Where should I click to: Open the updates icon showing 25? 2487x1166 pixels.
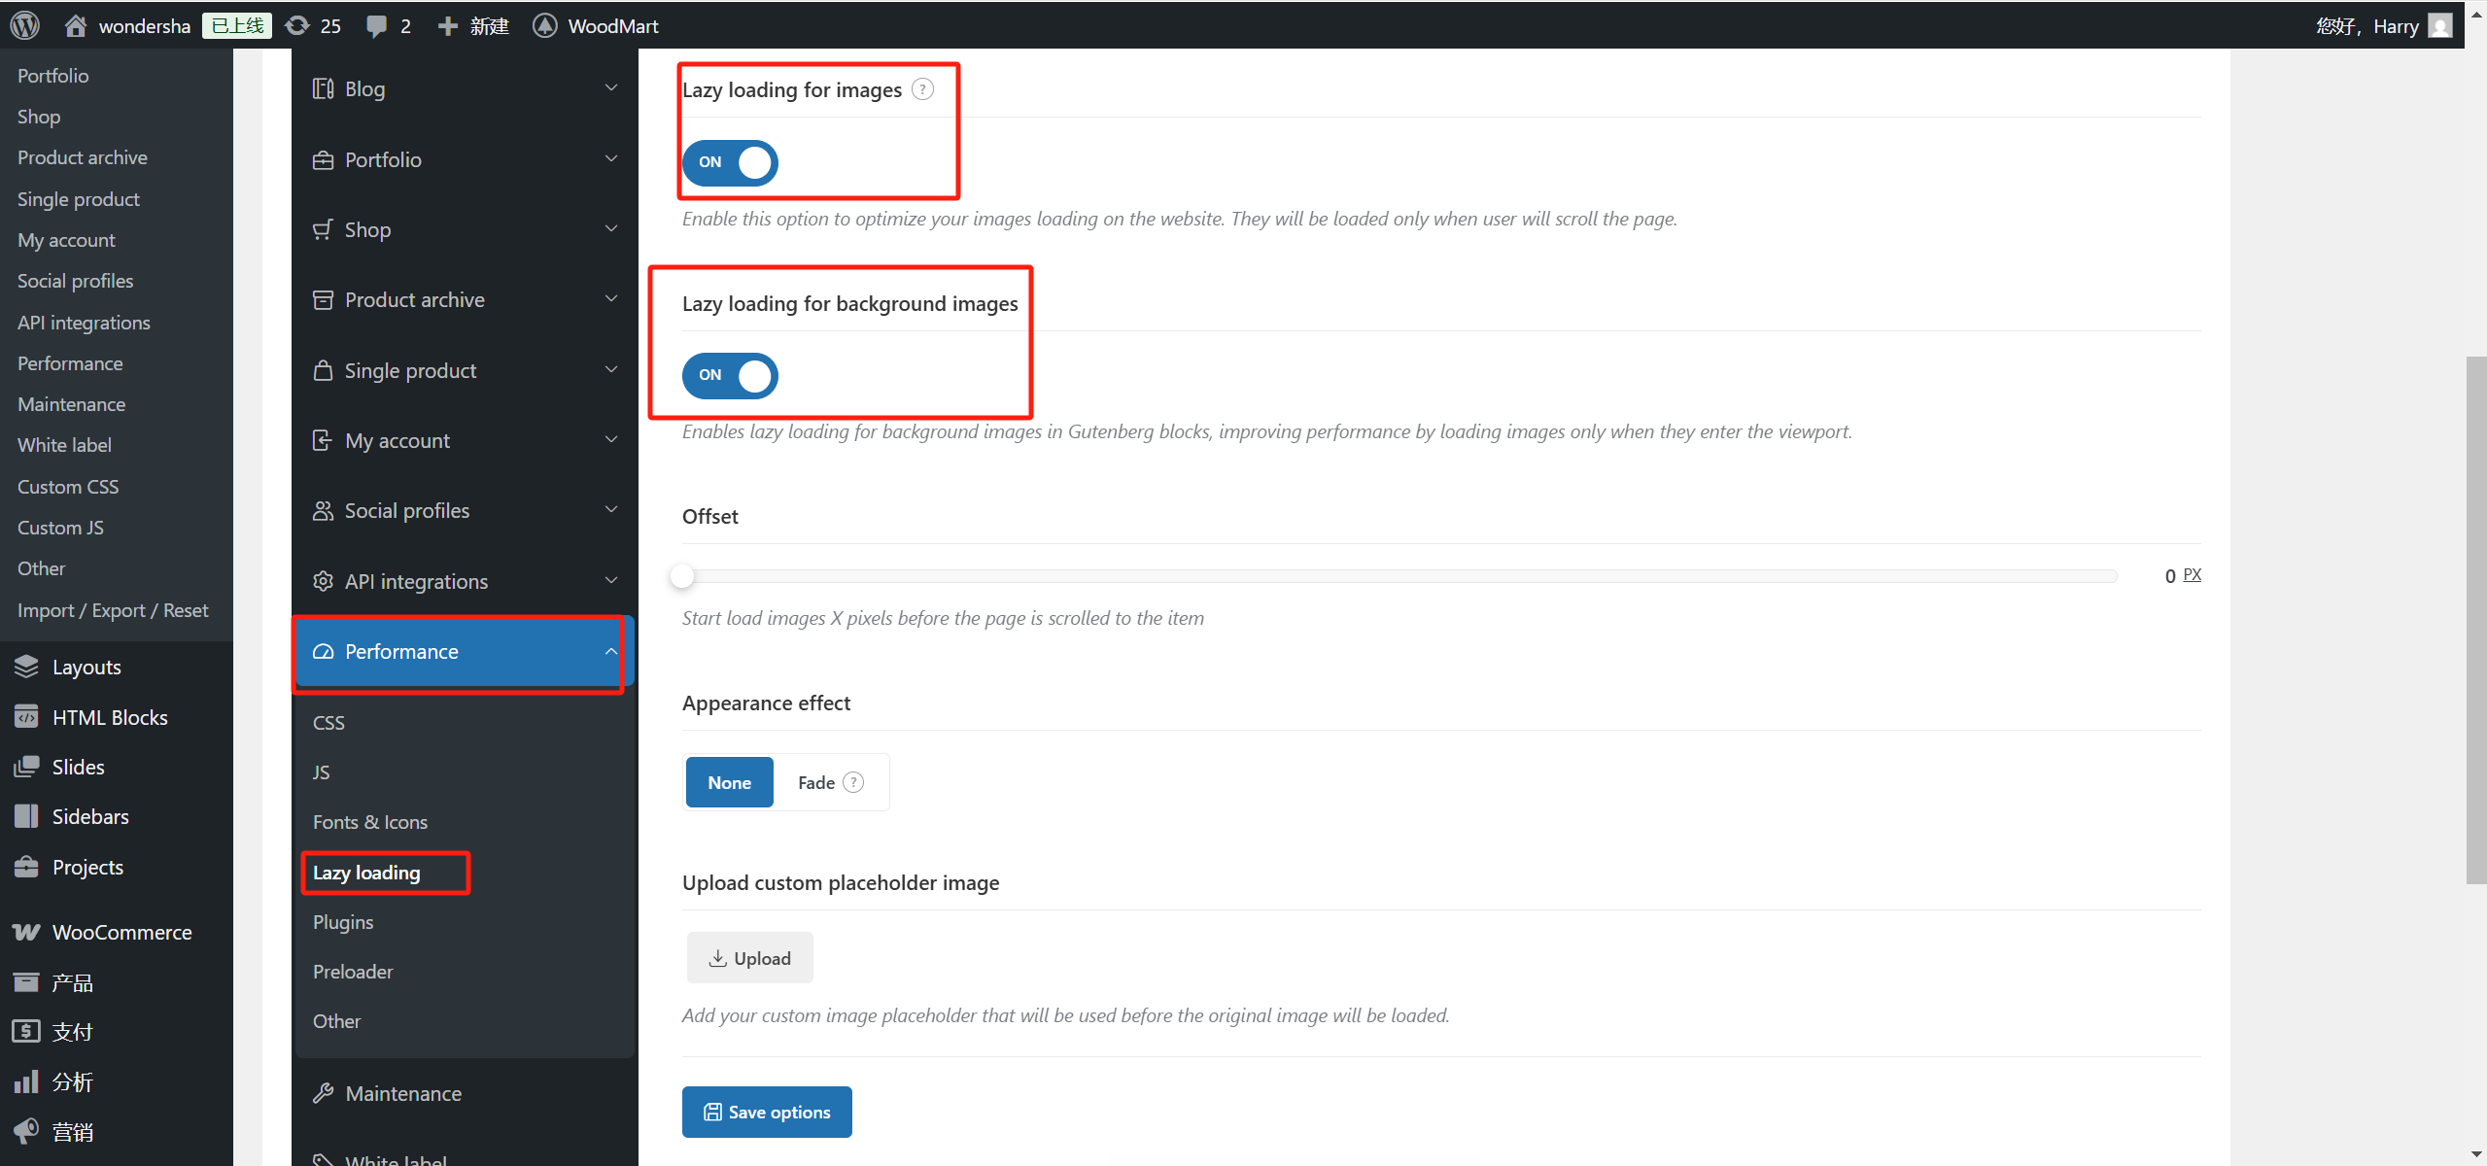click(298, 25)
